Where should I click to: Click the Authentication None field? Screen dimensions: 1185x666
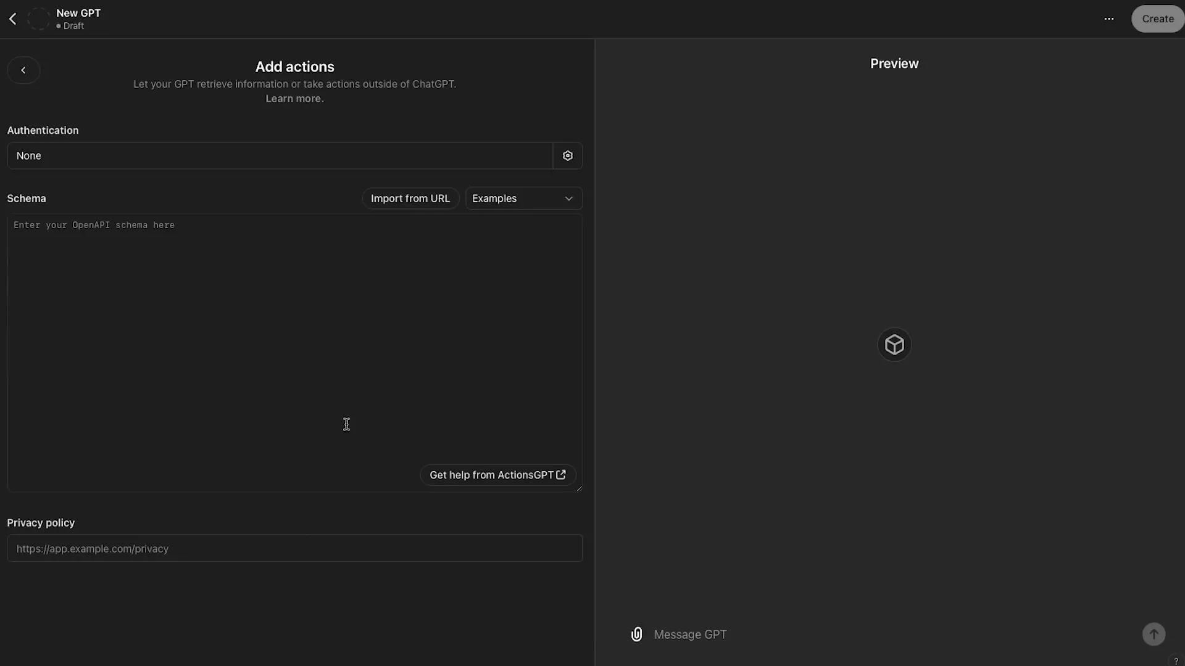(x=280, y=156)
